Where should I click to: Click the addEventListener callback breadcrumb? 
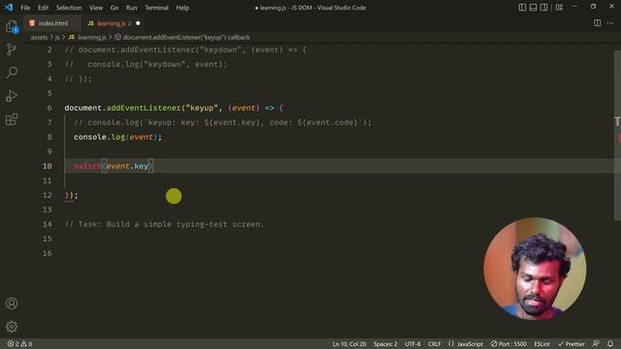point(182,37)
